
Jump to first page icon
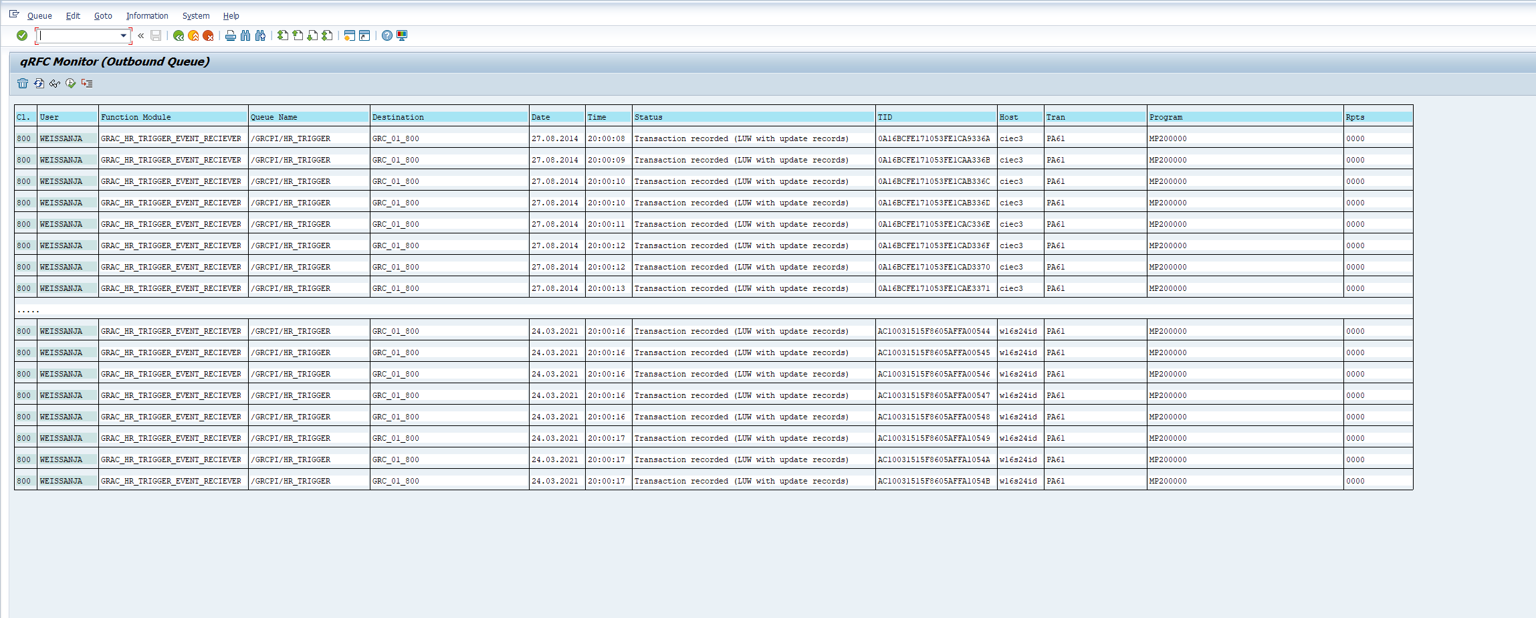pyautogui.click(x=283, y=35)
